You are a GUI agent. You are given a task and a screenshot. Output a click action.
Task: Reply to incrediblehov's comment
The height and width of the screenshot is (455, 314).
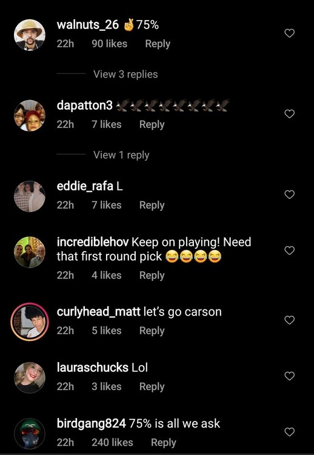[x=152, y=275]
